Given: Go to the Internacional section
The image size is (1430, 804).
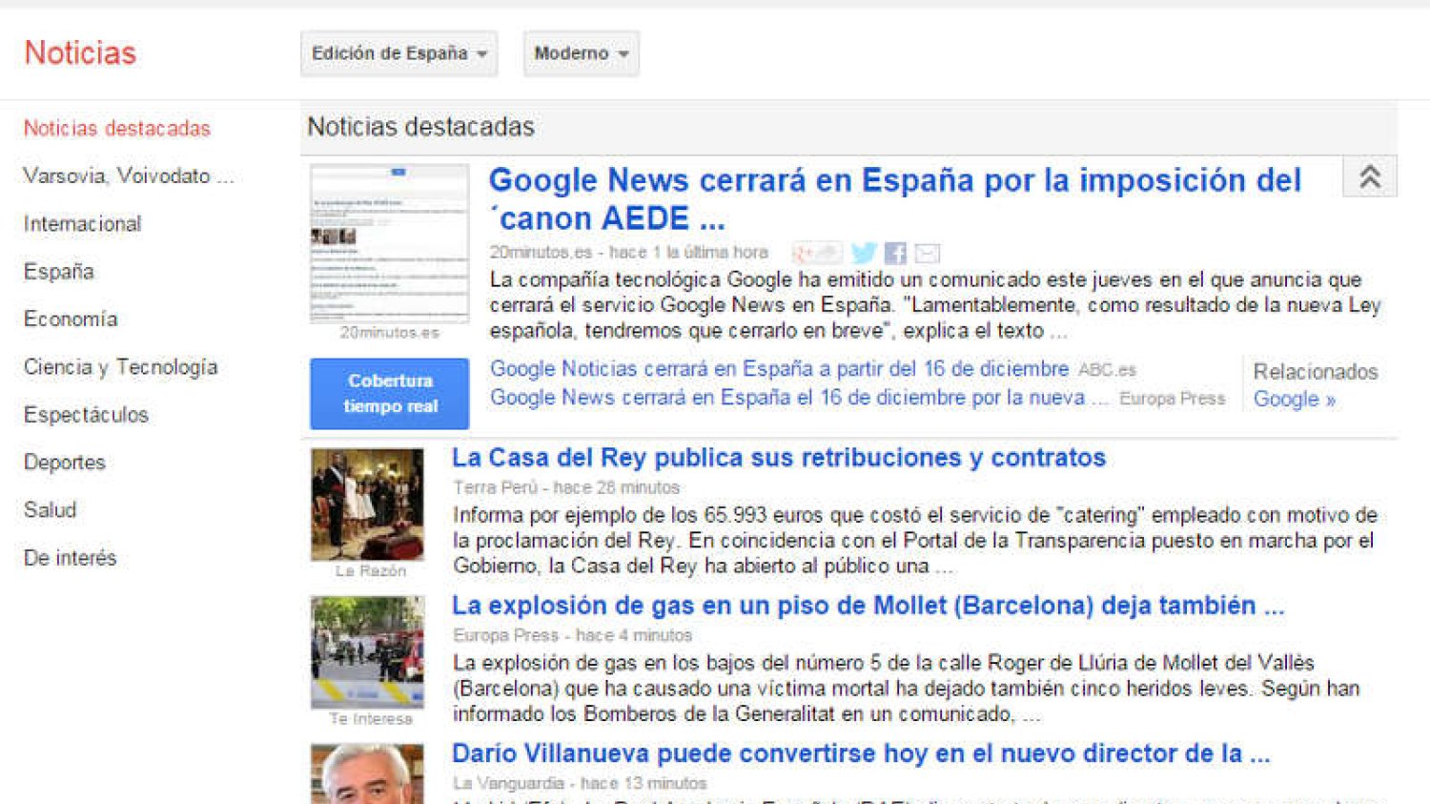Looking at the screenshot, I should point(83,224).
